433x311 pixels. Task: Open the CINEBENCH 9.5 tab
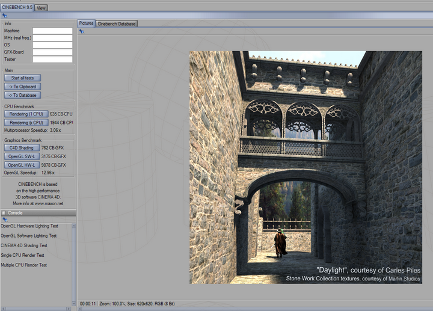click(x=17, y=7)
